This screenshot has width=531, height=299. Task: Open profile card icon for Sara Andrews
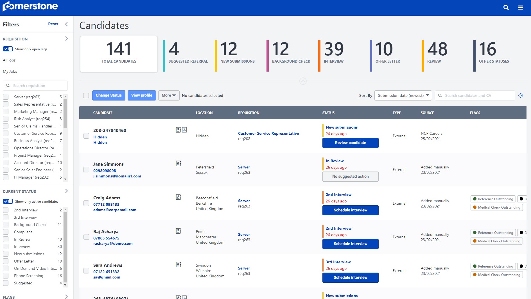click(x=178, y=264)
